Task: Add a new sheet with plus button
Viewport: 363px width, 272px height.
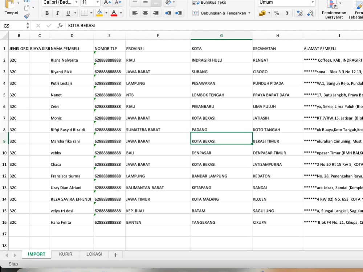Action: coord(115,255)
